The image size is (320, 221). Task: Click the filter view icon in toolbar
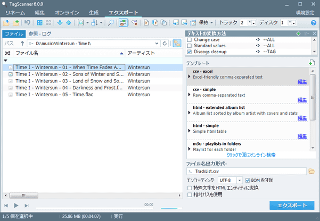click(x=80, y=23)
